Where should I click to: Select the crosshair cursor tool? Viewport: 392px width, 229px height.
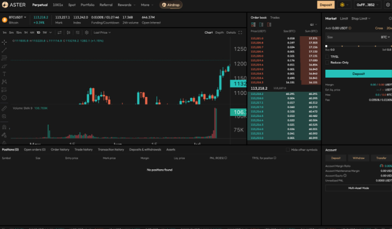click(x=4, y=42)
